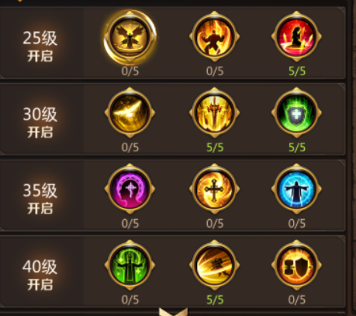The height and width of the screenshot is (316, 356).
Task: Select the 40级 开启 tier label
Action: 40,275
